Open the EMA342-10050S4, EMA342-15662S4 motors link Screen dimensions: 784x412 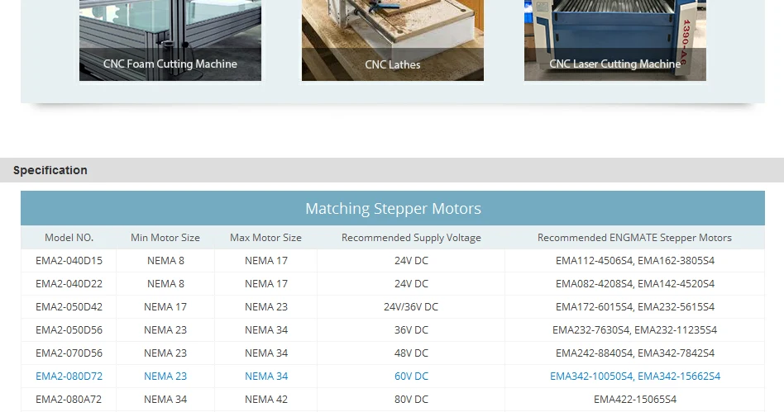[x=635, y=376]
